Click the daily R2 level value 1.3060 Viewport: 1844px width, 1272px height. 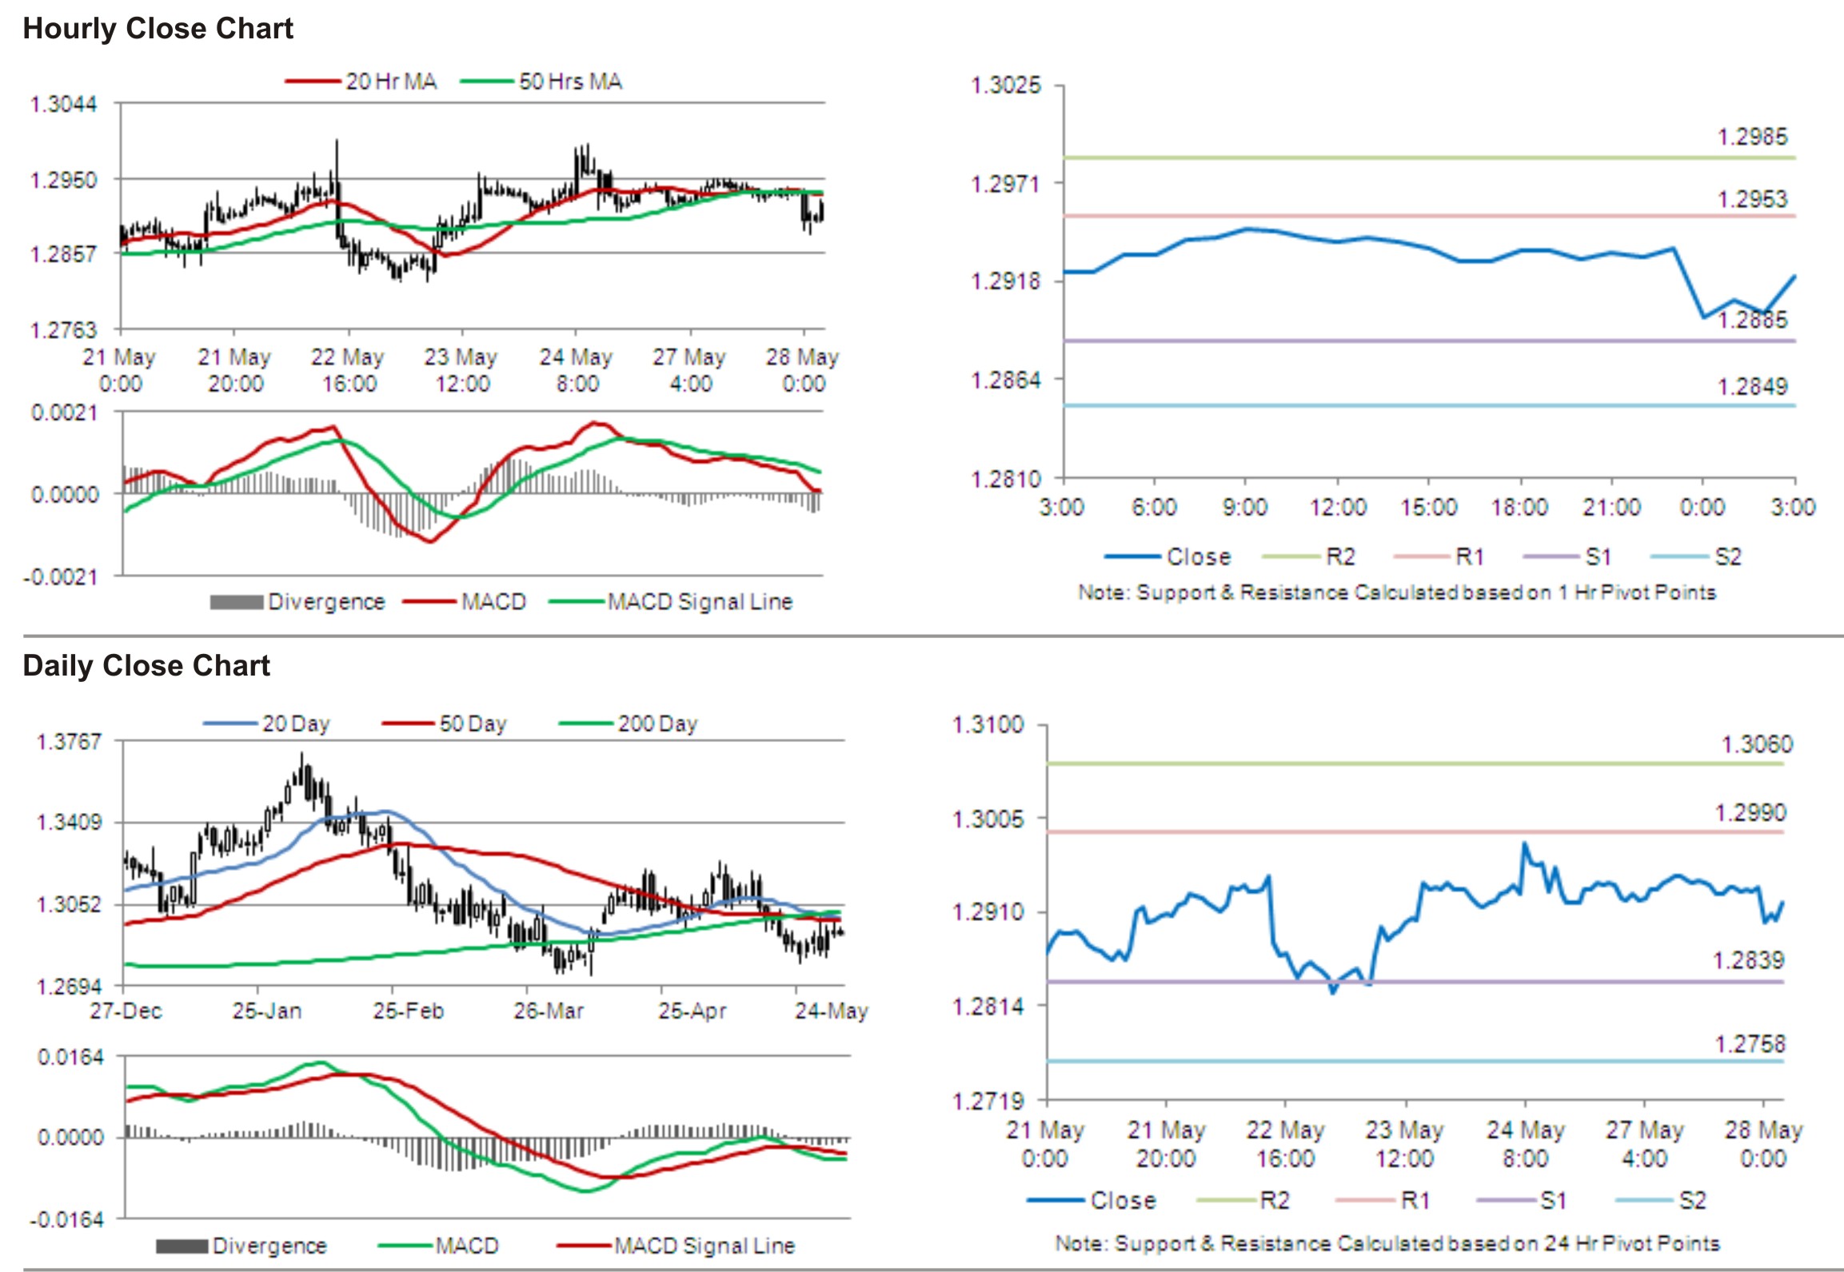pos(1757,745)
